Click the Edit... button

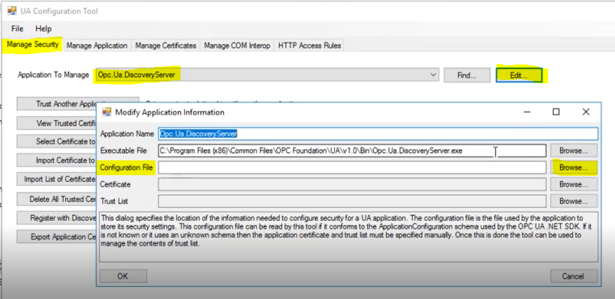click(x=519, y=75)
